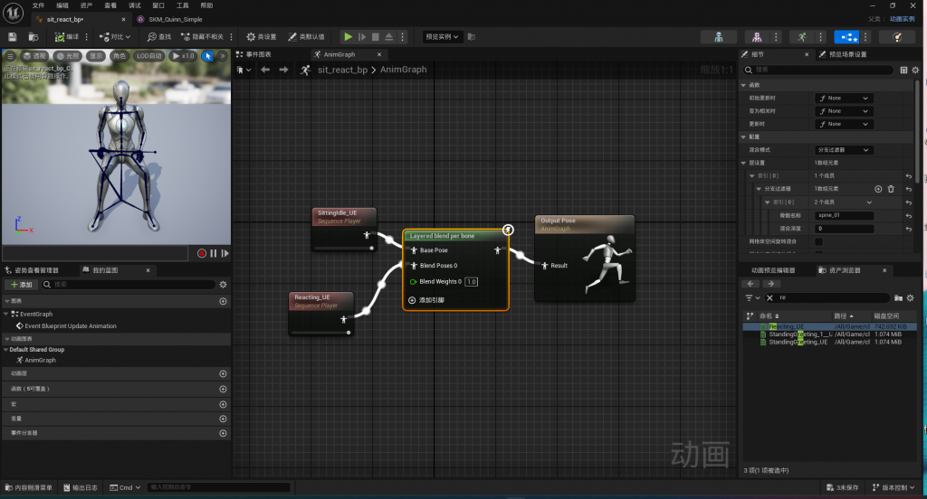The height and width of the screenshot is (499, 927).
Task: Open the 工具 Tools menu
Action: click(x=183, y=5)
